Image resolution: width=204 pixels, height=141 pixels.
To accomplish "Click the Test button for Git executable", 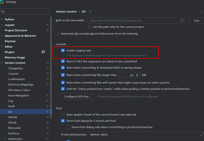I will point(196,21).
